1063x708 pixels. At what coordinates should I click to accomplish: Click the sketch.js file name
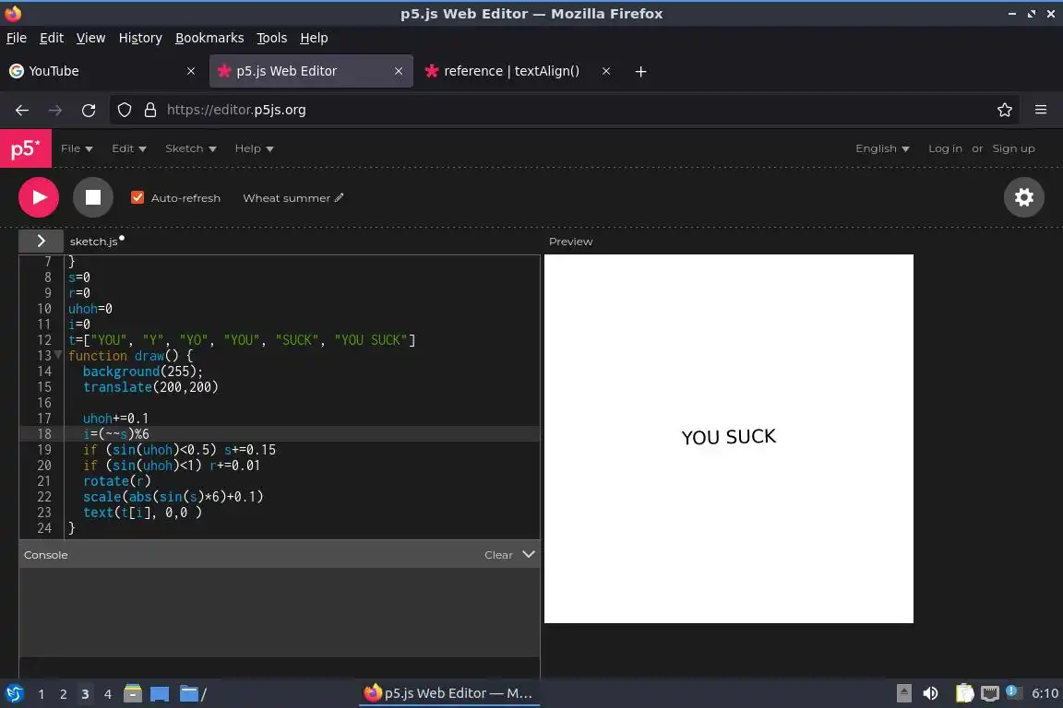coord(93,242)
